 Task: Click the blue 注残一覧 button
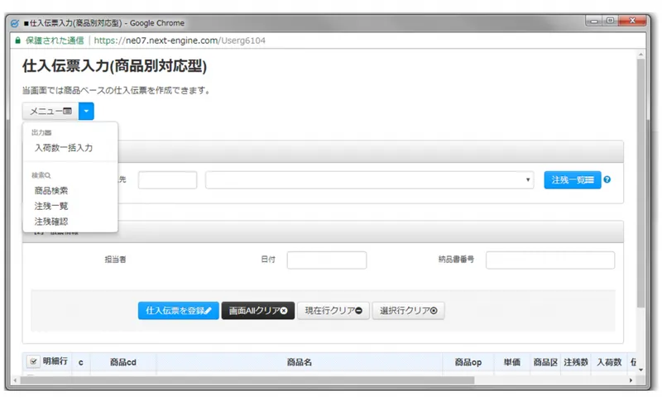pos(572,179)
